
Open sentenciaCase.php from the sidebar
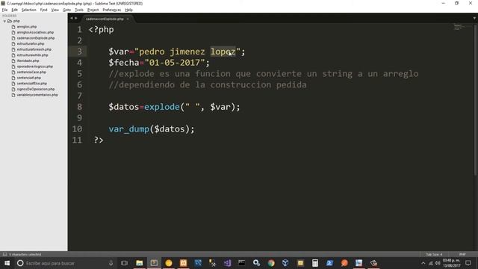[x=31, y=72]
